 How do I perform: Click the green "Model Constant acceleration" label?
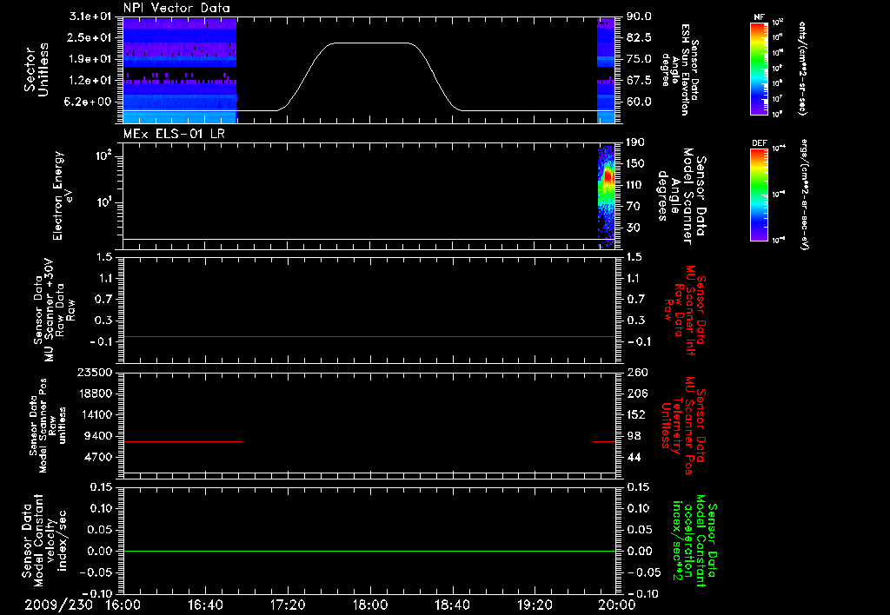[x=695, y=541]
